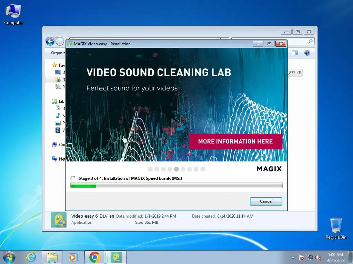Image resolution: width=353 pixels, height=264 pixels.
Task: Open Google Chrome from taskbar
Action: click(94, 257)
